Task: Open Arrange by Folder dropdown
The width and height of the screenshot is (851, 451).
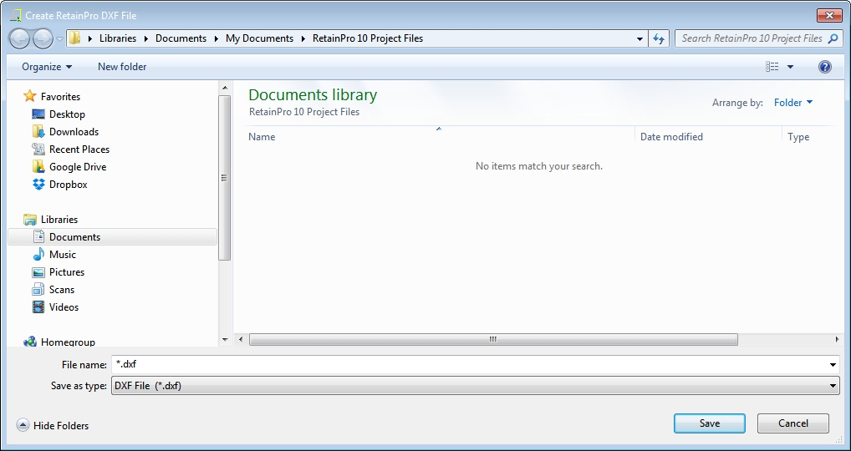Action: tap(792, 103)
